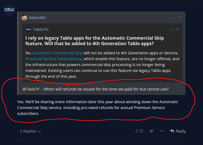
Task: Jump to bbaorbb's quoted post with the arrow
Action: tap(180, 18)
